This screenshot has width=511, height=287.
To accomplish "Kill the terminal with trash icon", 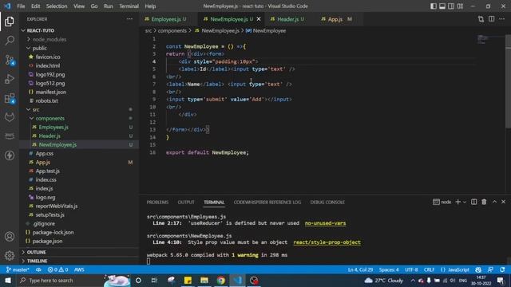I will coord(484,202).
